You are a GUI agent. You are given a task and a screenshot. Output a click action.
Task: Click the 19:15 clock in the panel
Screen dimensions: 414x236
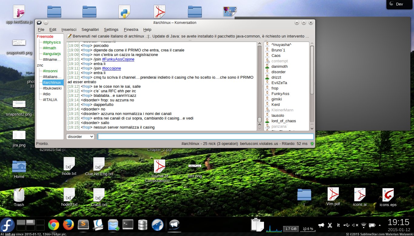[399, 222]
